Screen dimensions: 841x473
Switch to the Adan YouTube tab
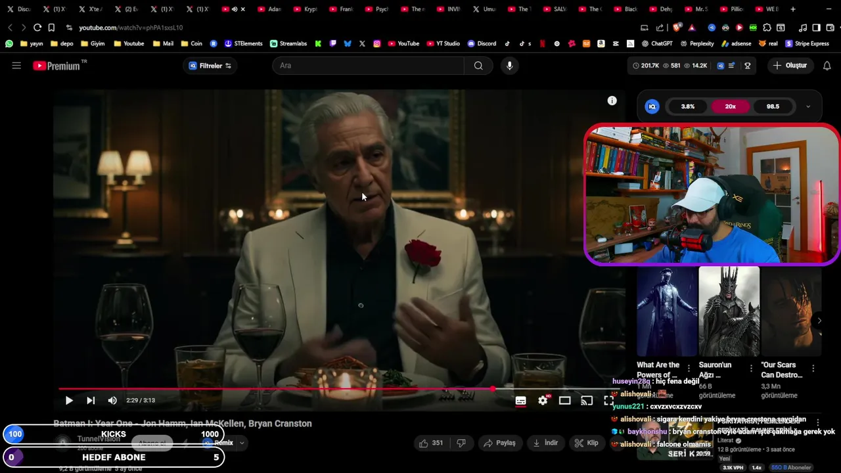point(269,9)
